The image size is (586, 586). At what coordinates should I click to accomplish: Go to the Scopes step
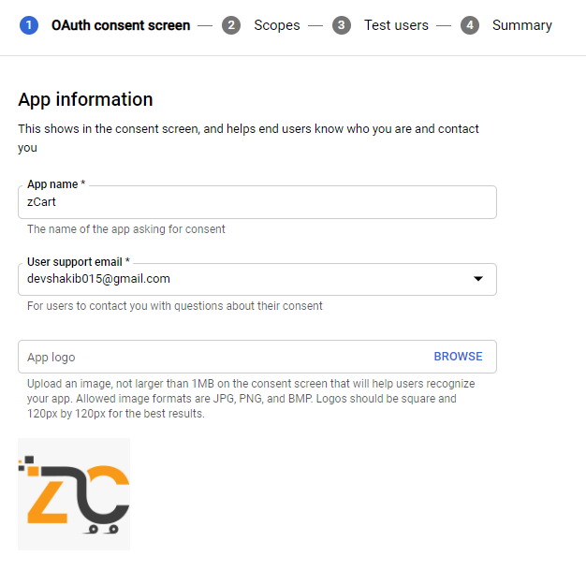pyautogui.click(x=277, y=25)
